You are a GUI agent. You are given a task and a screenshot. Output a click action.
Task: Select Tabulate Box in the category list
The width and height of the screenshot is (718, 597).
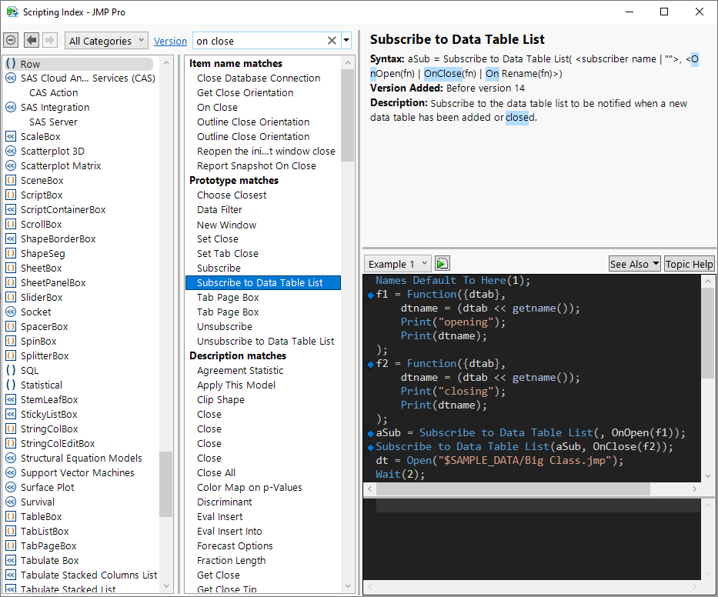point(50,561)
